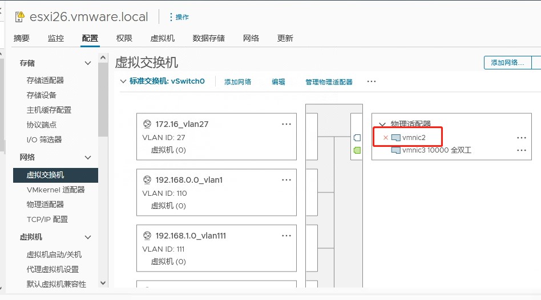Open the 192.168.1.0_vlan111 ellipsis menu
Screen dimensions: 541x300
tap(286, 236)
